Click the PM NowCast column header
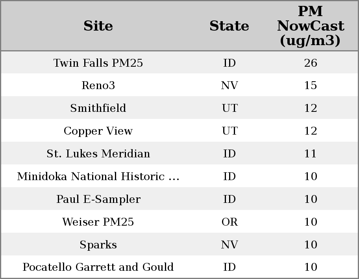The height and width of the screenshot is (279, 359). (x=310, y=26)
